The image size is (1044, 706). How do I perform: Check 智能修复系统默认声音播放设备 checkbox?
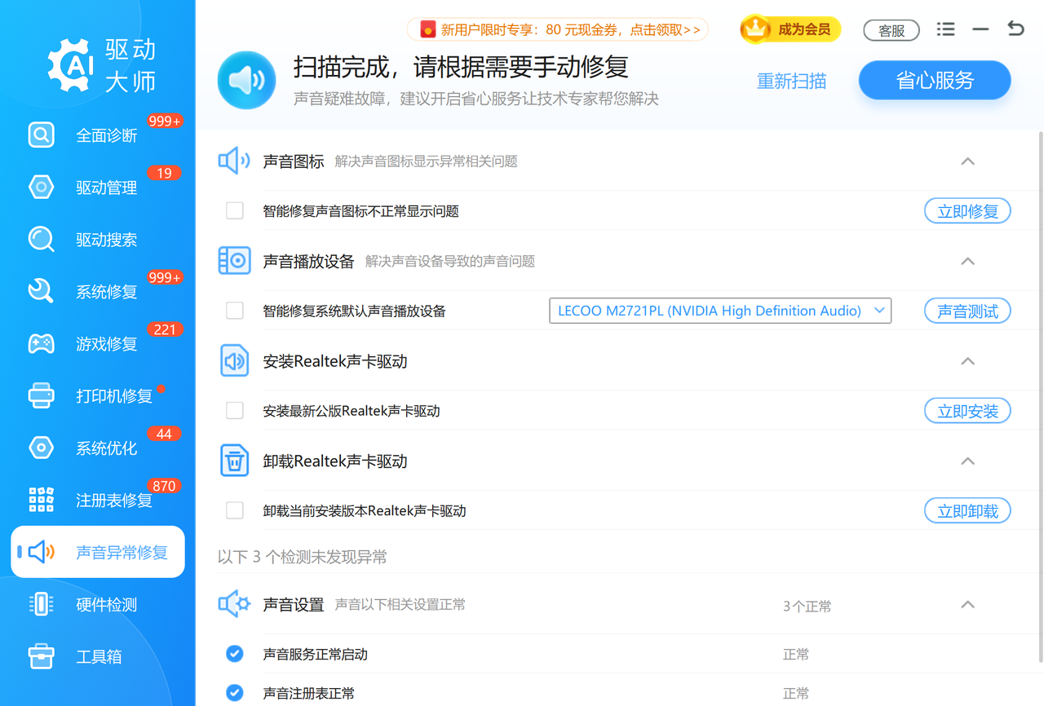pyautogui.click(x=235, y=311)
